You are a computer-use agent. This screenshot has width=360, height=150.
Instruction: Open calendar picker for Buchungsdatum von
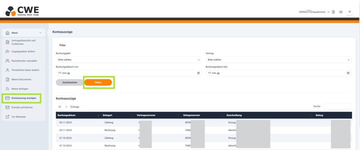198,73
